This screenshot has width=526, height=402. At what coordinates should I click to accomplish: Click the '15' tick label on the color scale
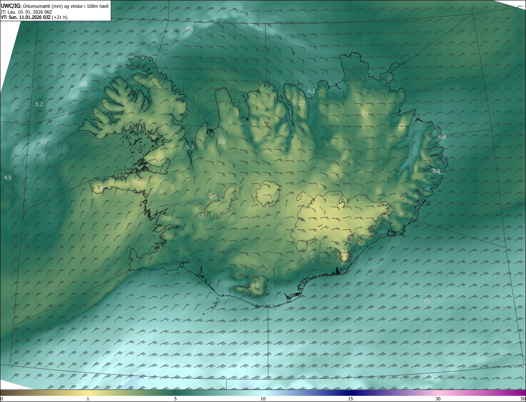pyautogui.click(x=351, y=399)
